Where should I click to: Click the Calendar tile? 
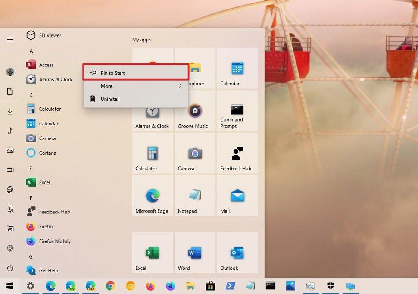[x=237, y=68]
